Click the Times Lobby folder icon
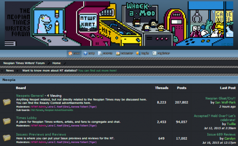Image resolution: width=238 pixels, height=146 pixels. (x=7, y=121)
